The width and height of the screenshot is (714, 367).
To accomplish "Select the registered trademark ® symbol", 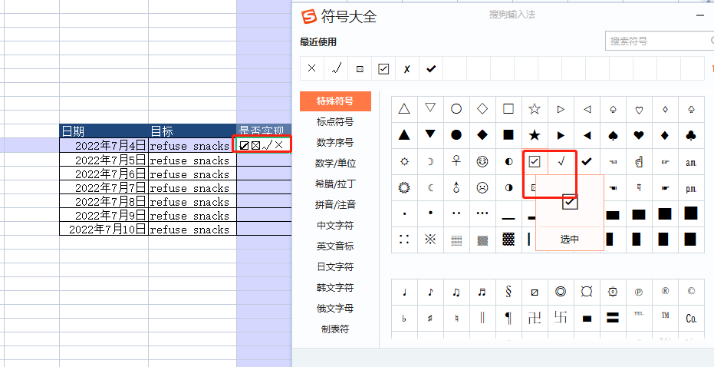I will [x=665, y=292].
